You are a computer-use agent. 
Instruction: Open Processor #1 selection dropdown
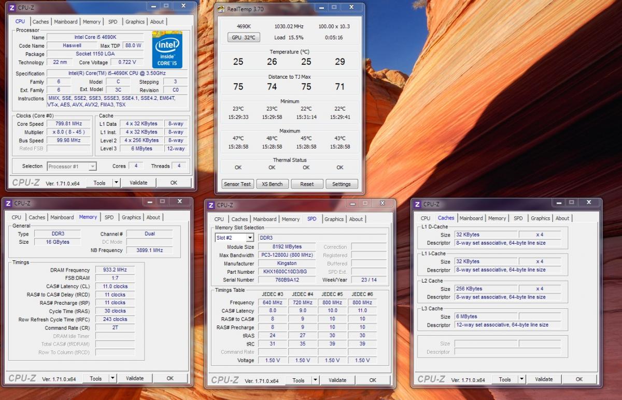(72, 166)
